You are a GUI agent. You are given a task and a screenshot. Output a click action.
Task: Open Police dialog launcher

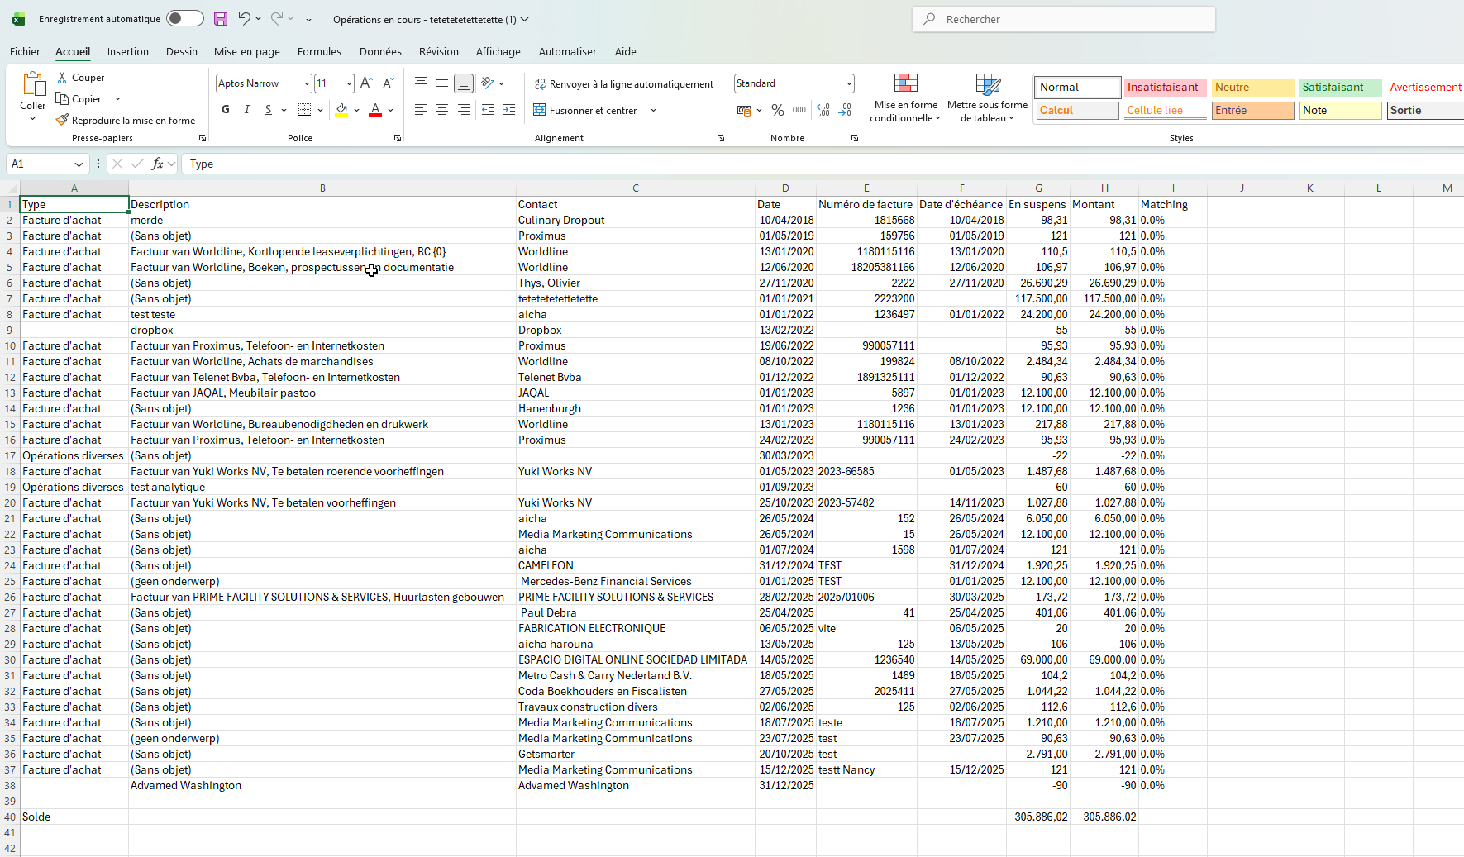click(398, 138)
